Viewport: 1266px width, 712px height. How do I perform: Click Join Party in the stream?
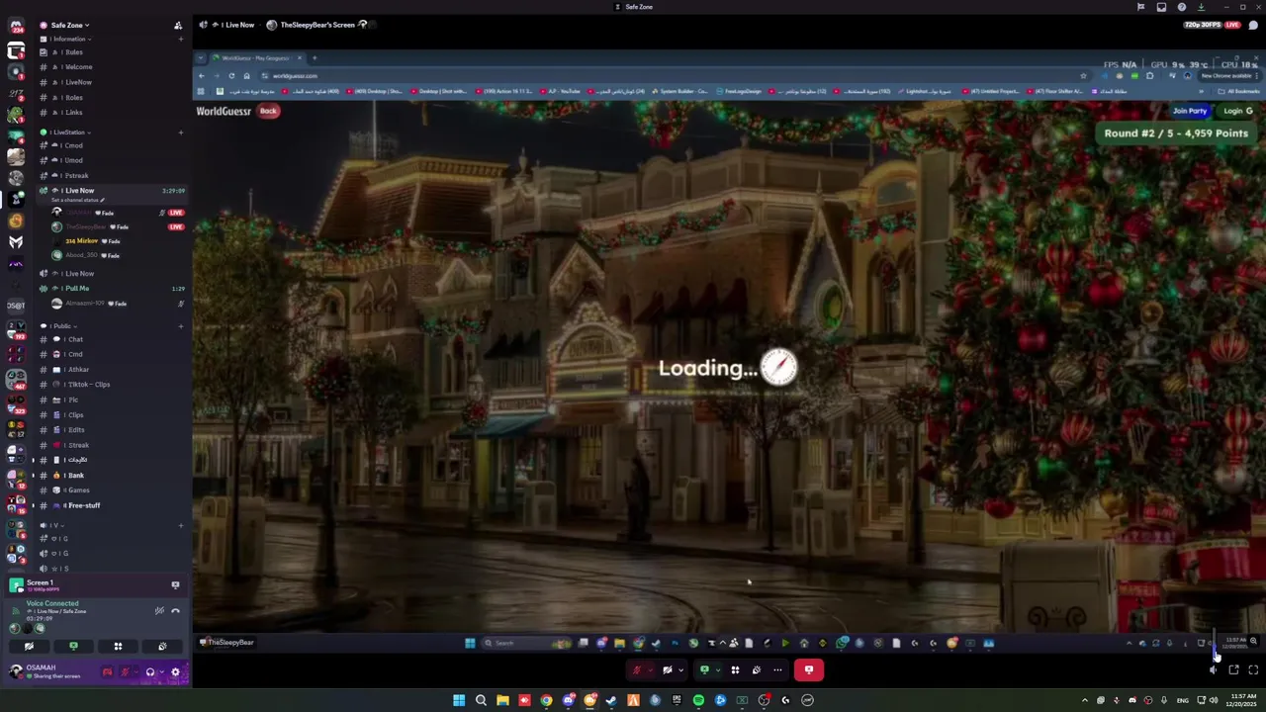1190,111
